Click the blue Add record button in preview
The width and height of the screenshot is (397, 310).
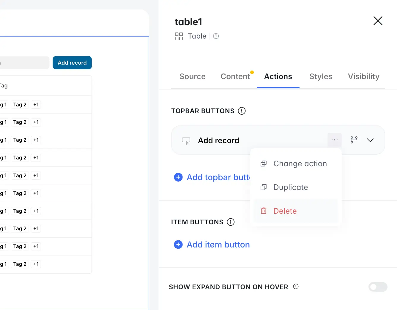[72, 63]
